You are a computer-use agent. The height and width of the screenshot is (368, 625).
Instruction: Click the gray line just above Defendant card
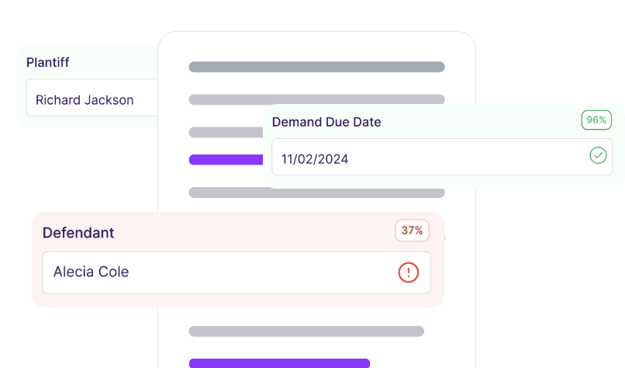316,193
